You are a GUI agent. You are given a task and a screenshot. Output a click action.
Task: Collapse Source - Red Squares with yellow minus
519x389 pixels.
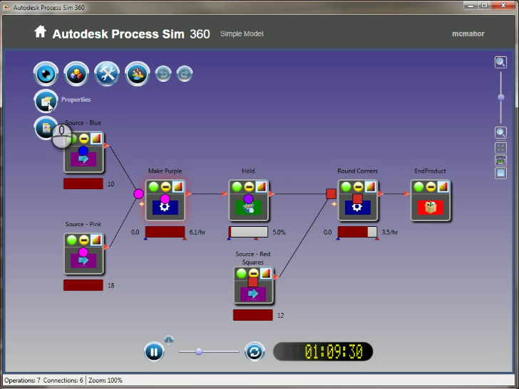click(x=254, y=273)
